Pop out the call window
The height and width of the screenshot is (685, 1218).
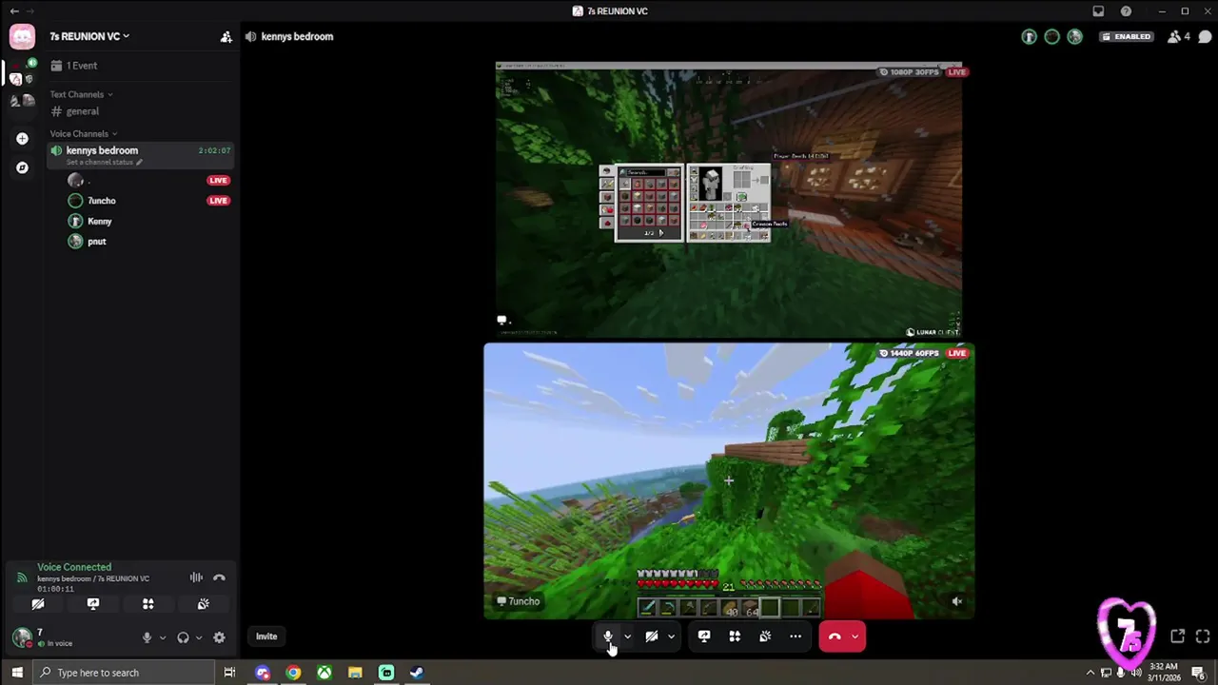[1177, 636]
